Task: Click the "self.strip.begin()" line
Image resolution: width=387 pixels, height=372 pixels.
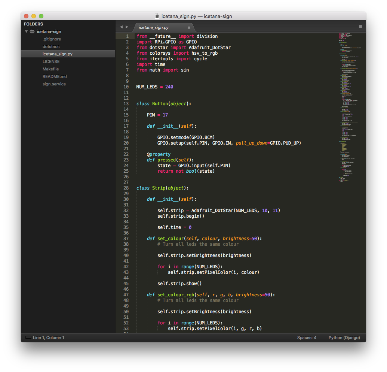Action: pyautogui.click(x=181, y=216)
